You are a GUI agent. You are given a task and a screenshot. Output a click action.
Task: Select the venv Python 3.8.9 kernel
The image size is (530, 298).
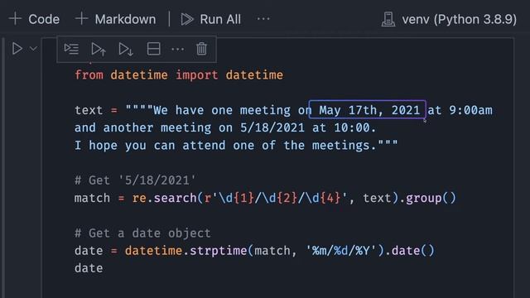coord(449,19)
